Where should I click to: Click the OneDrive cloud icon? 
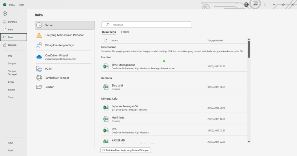point(39,57)
